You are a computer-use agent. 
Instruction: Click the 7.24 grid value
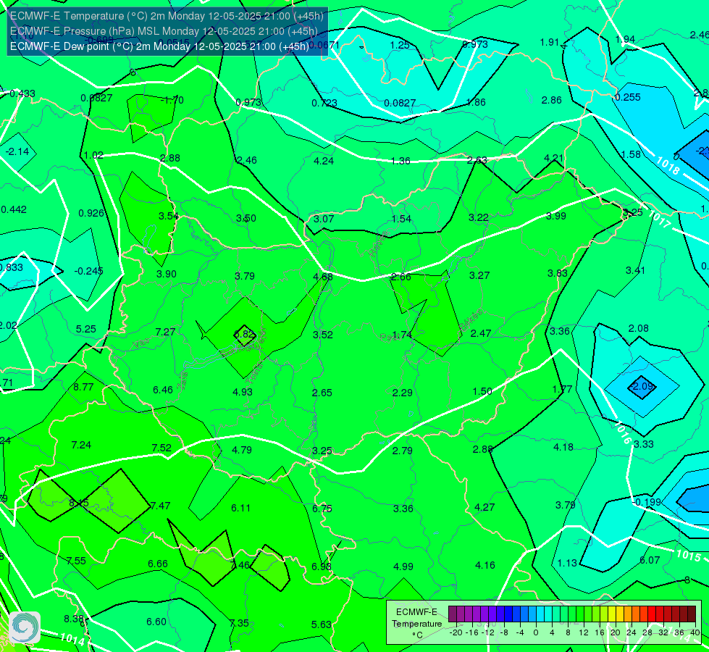[81, 445]
